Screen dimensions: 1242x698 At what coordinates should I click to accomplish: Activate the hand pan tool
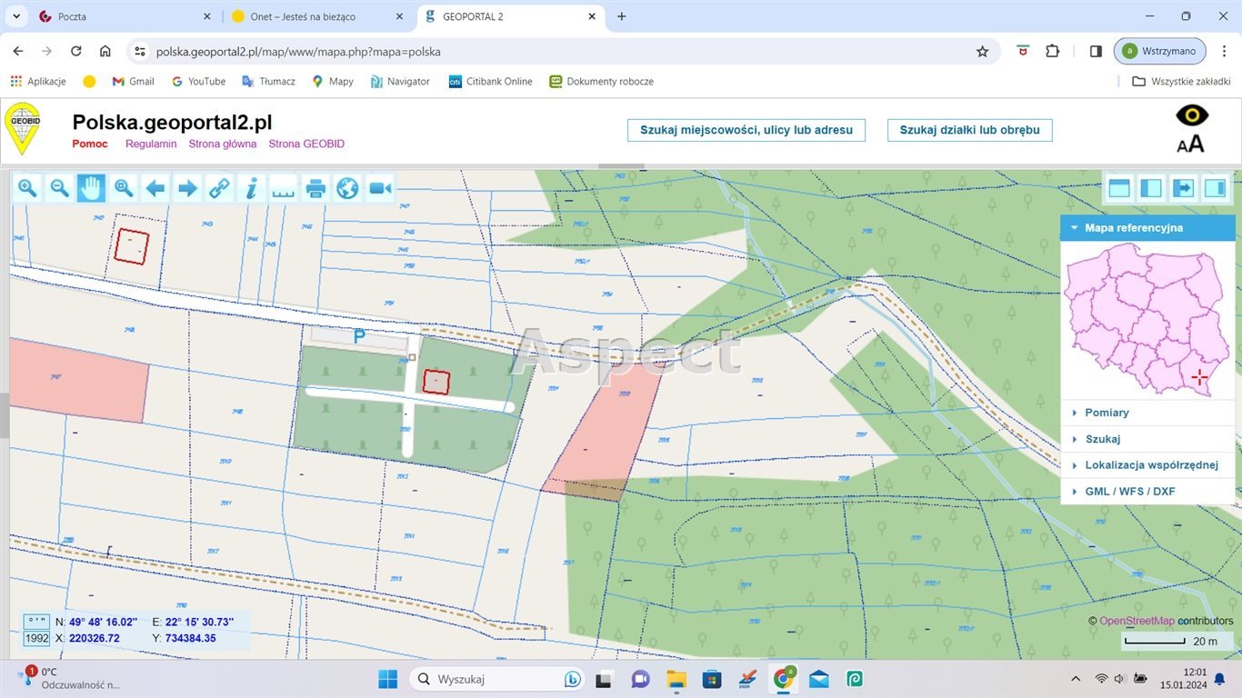click(91, 188)
